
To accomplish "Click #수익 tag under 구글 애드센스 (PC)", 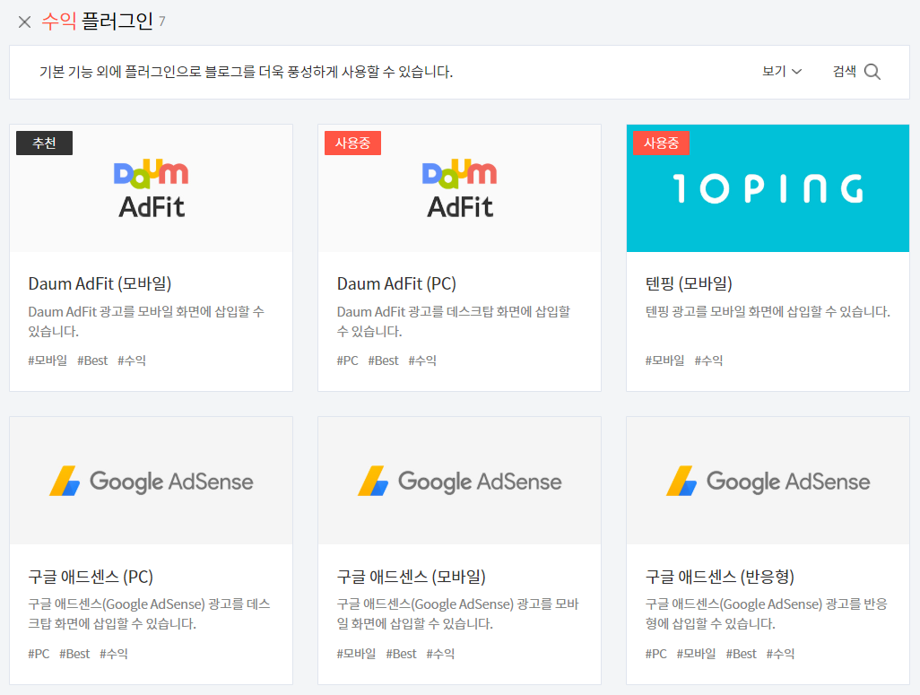I will (114, 654).
